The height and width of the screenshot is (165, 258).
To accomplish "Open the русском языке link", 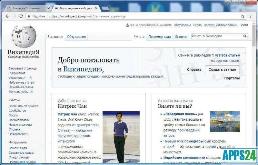I will pyautogui.click(x=227, y=61).
